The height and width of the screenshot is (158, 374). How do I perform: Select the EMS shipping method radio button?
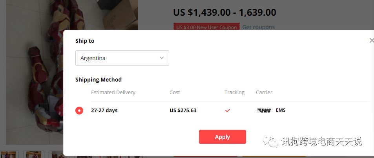[x=79, y=111]
